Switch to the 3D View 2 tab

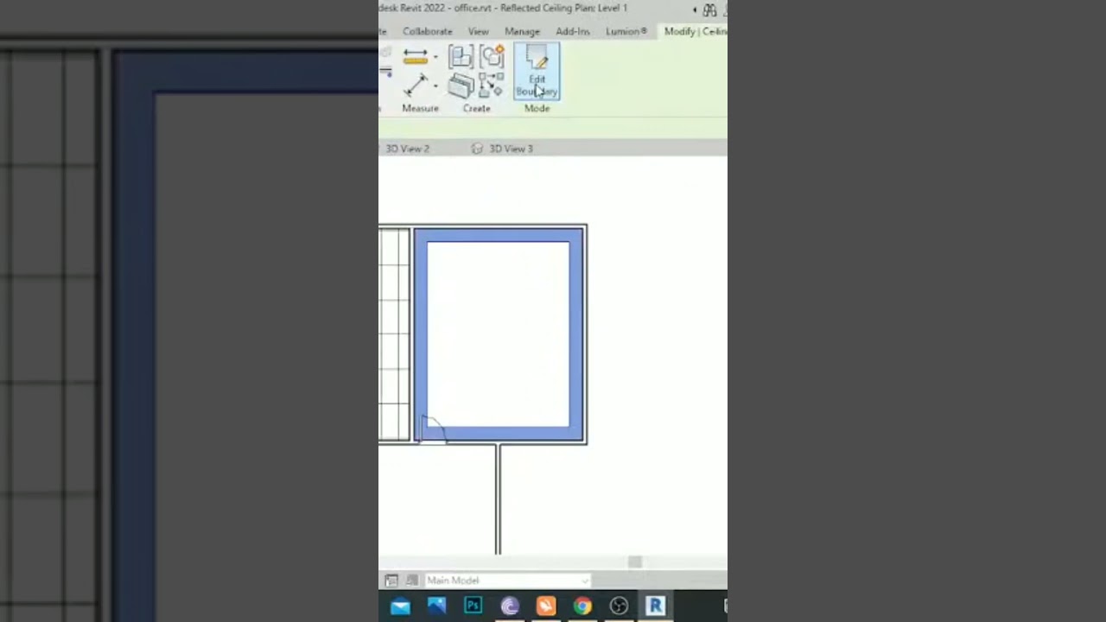(407, 149)
